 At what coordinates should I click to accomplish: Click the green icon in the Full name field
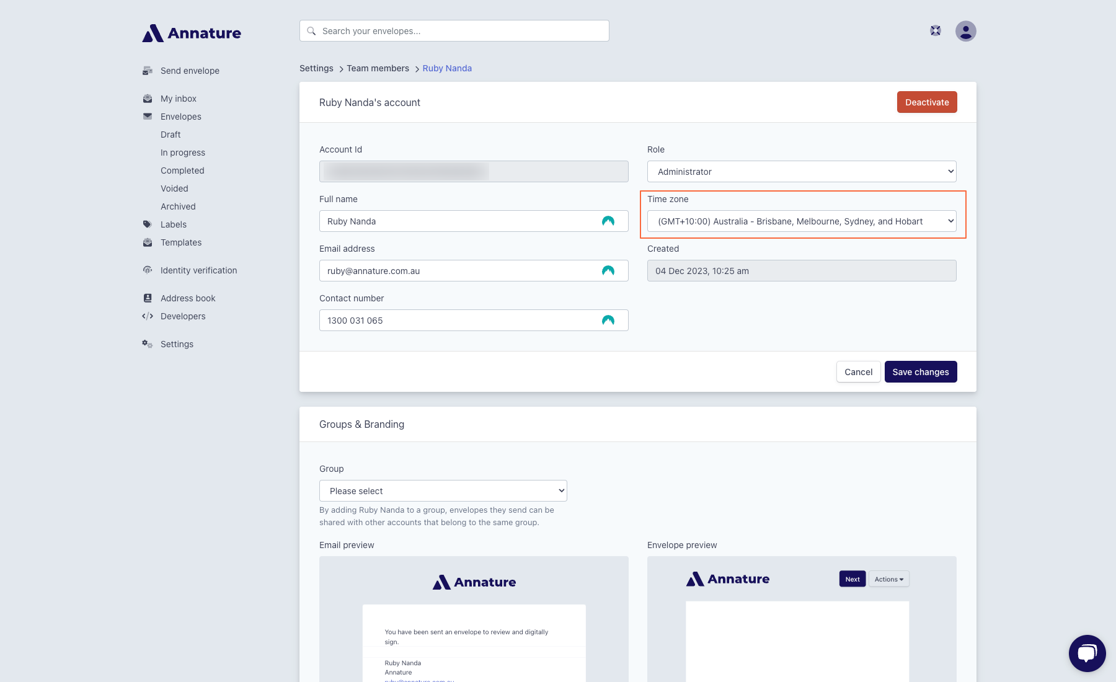point(608,221)
